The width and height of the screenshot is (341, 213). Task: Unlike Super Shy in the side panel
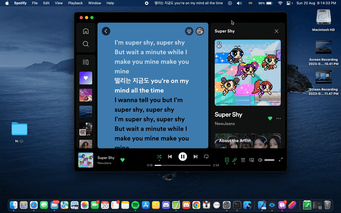[270, 118]
